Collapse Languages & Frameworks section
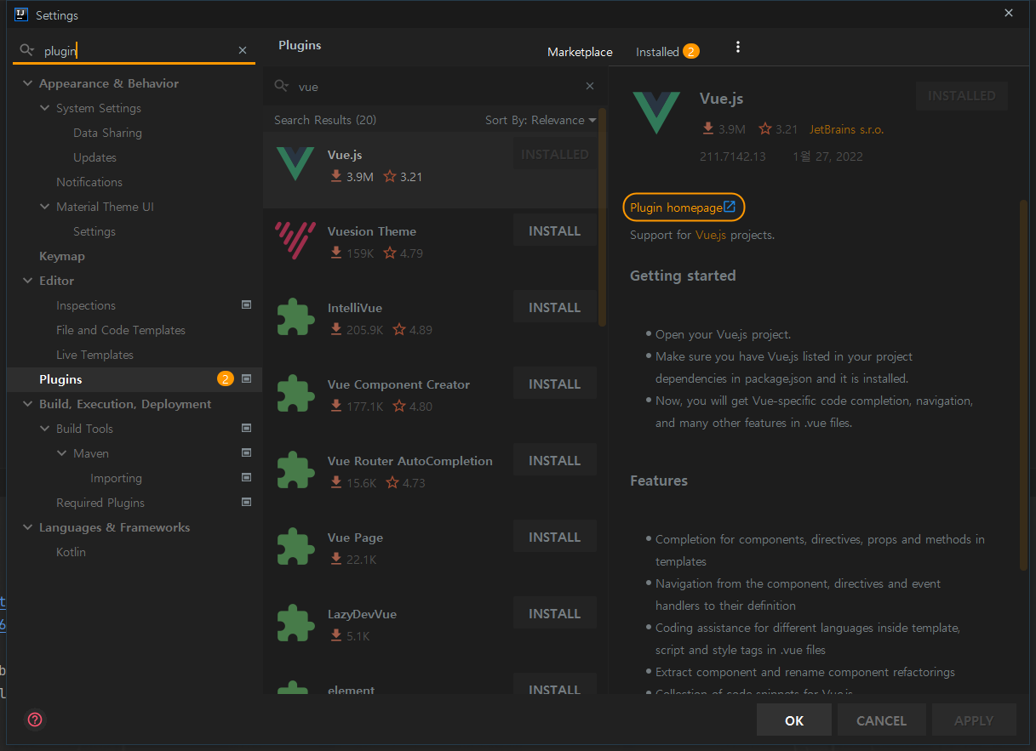Image resolution: width=1036 pixels, height=751 pixels. [27, 527]
